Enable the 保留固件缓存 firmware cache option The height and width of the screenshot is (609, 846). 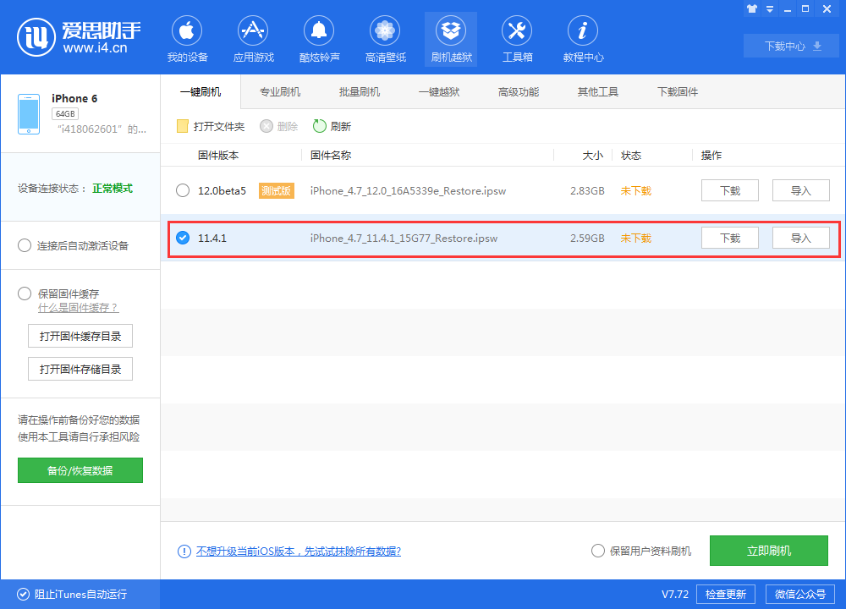tap(25, 294)
